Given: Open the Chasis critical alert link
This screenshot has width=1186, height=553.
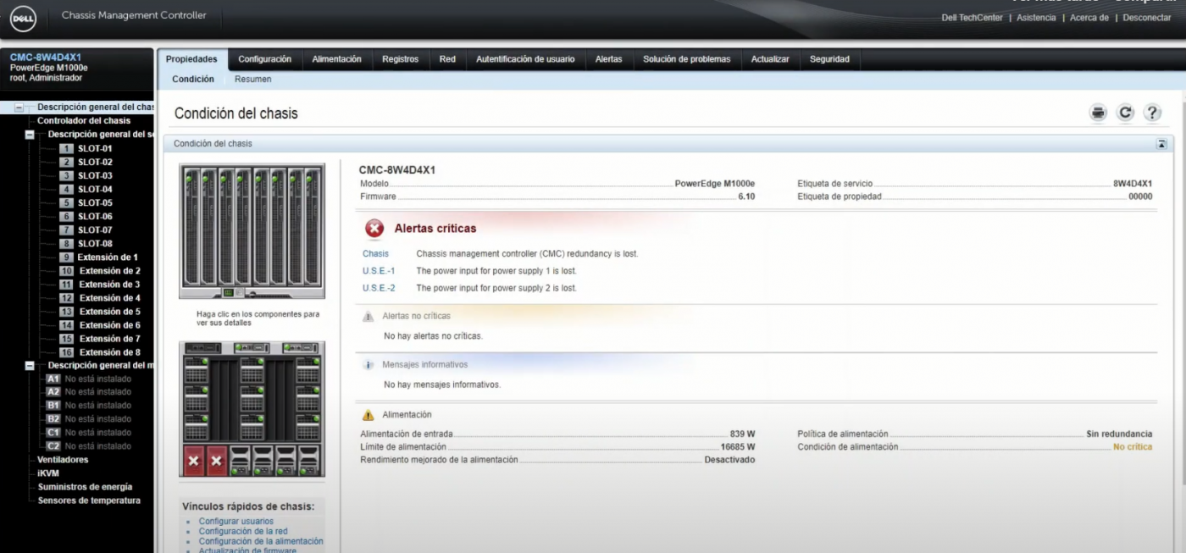Looking at the screenshot, I should pos(375,254).
